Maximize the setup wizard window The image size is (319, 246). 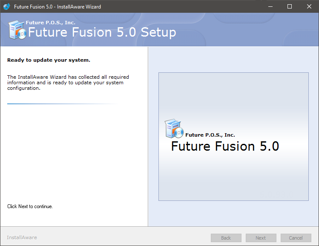click(290, 6)
